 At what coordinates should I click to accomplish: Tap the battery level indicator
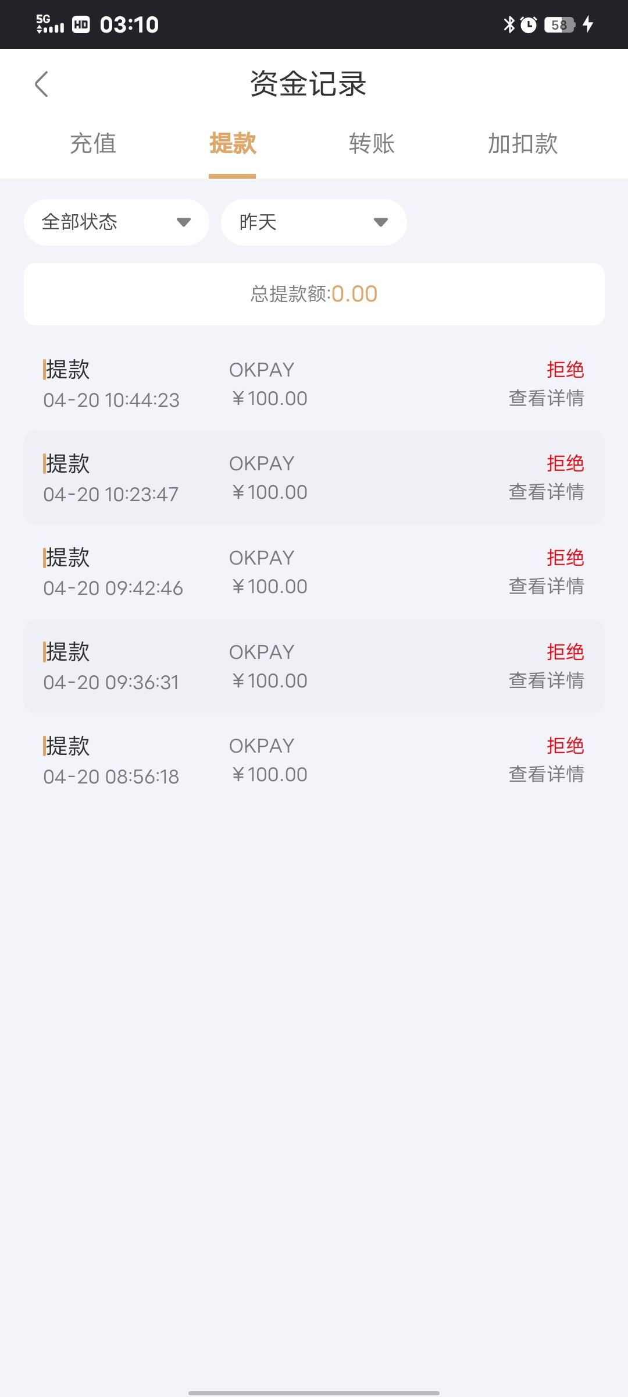559,24
